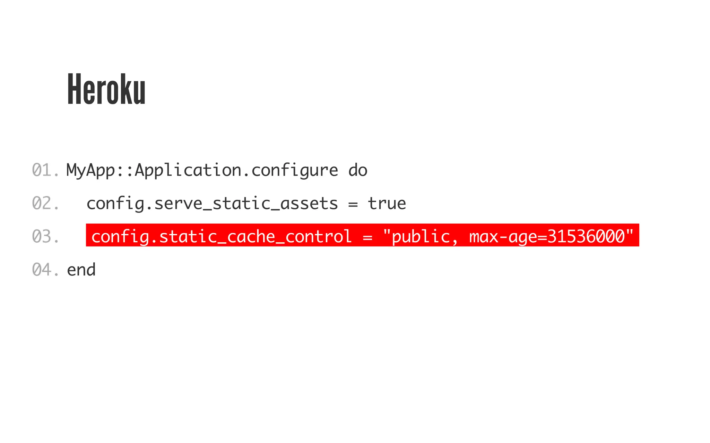Click the Heroku slide title
Image resolution: width=710 pixels, height=443 pixels.
point(106,89)
